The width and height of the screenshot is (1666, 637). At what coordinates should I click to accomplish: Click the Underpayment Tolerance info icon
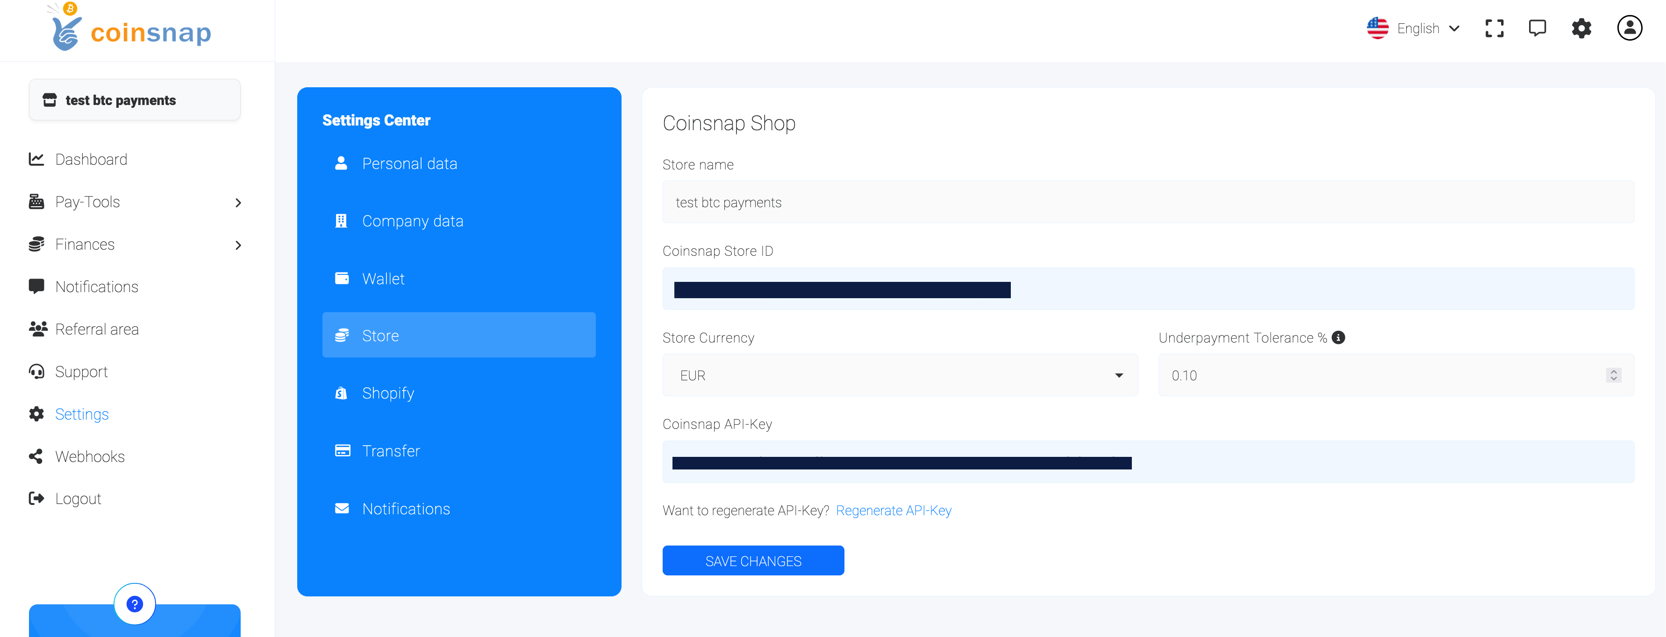pyautogui.click(x=1338, y=337)
